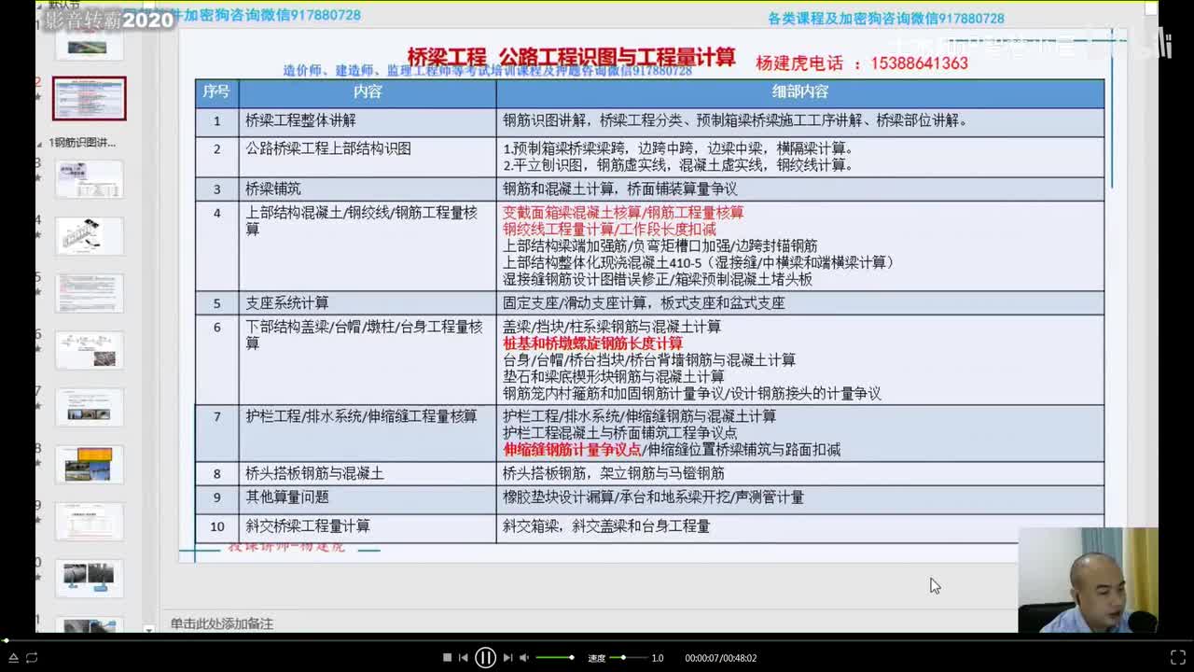Select slide 5 thumbnail

89,293
